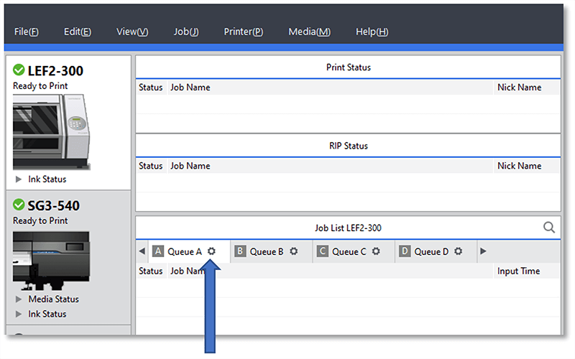
Task: Select the LEF2-300 printer thumbnail
Action: (x=52, y=132)
